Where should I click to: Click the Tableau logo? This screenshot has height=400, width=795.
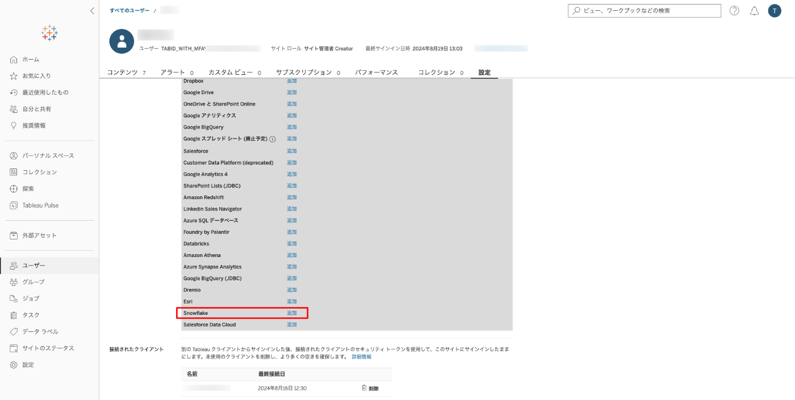pos(49,33)
